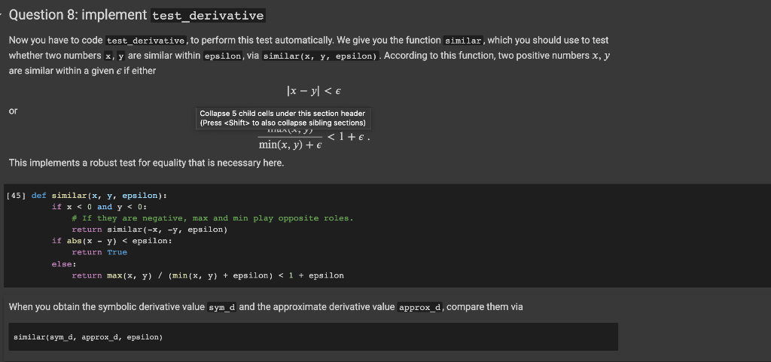Click text 'are similar within a given ε if either'
771x362 pixels.
(82, 71)
